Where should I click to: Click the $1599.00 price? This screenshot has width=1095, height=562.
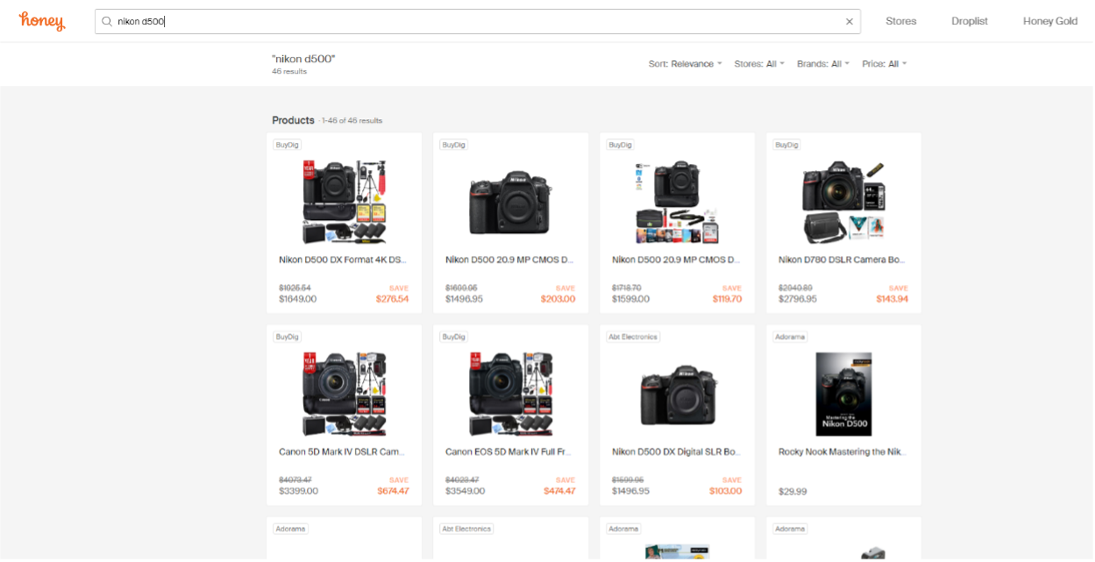(631, 299)
